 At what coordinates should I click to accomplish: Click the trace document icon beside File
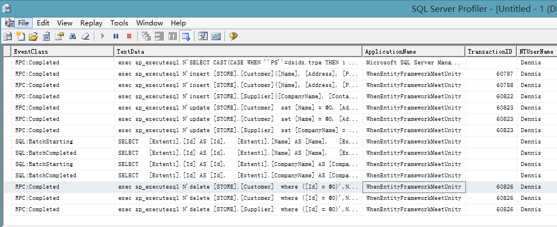(x=9, y=23)
